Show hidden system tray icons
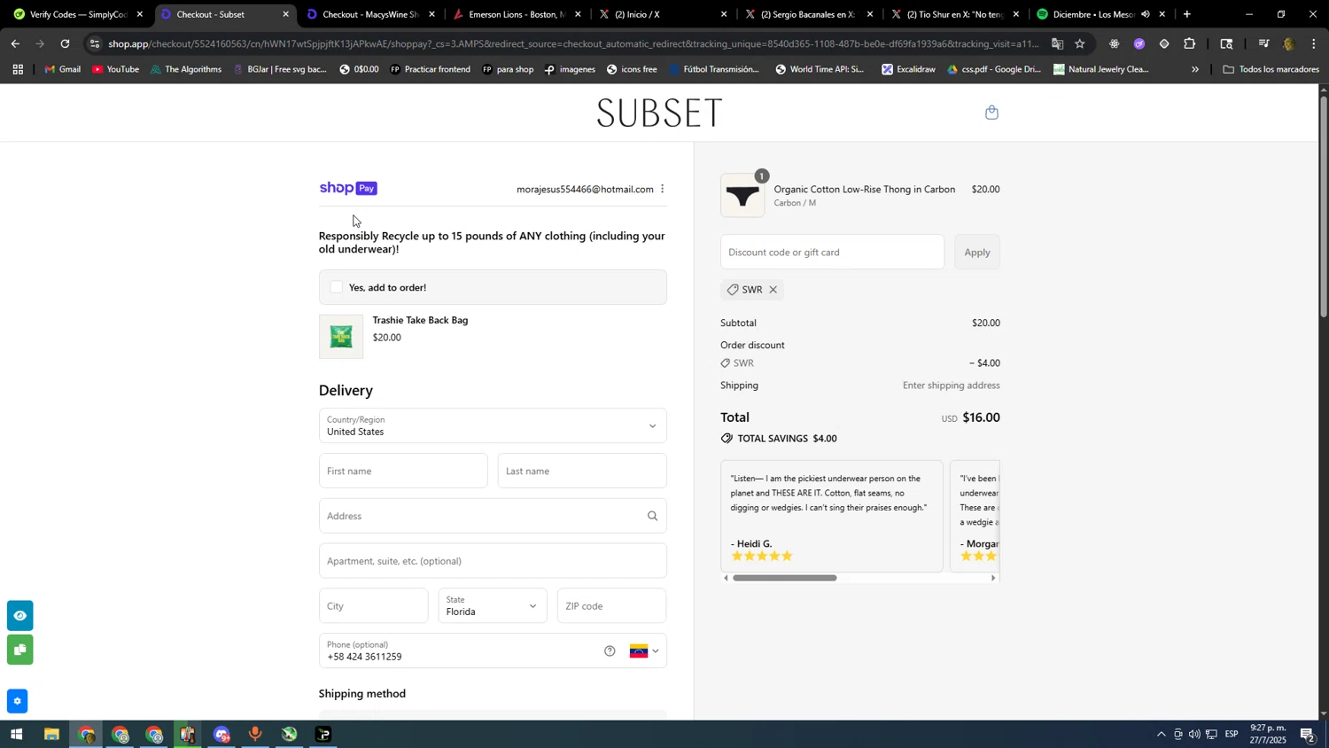This screenshot has width=1329, height=748. pyautogui.click(x=1161, y=735)
